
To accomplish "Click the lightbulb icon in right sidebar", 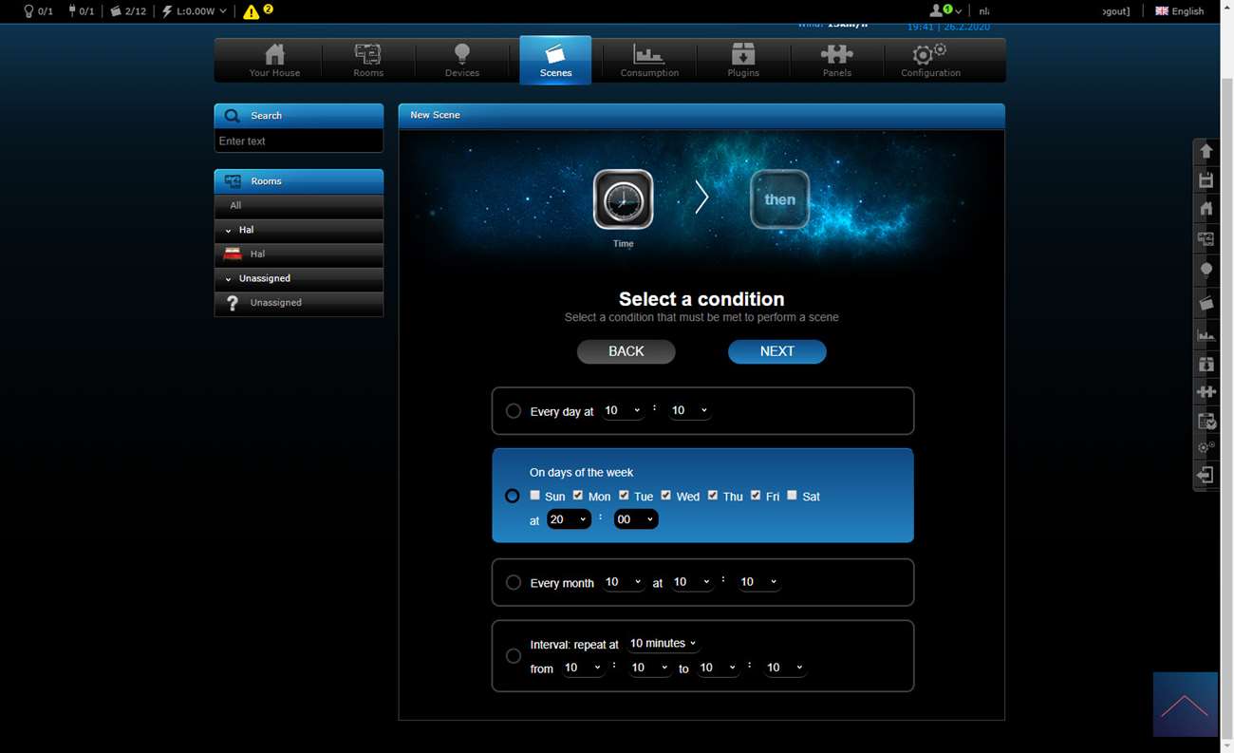I will tap(1206, 270).
